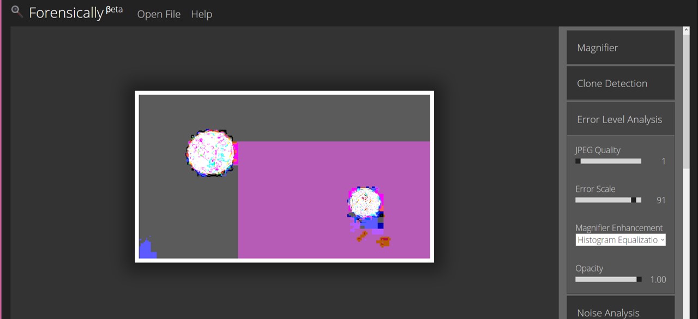Image resolution: width=698 pixels, height=319 pixels.
Task: Open the Help menu
Action: point(201,14)
